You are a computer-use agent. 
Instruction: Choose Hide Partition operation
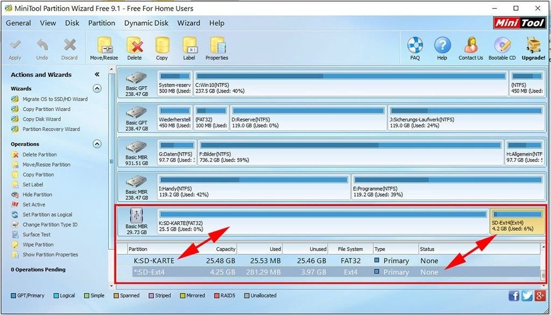[37, 195]
